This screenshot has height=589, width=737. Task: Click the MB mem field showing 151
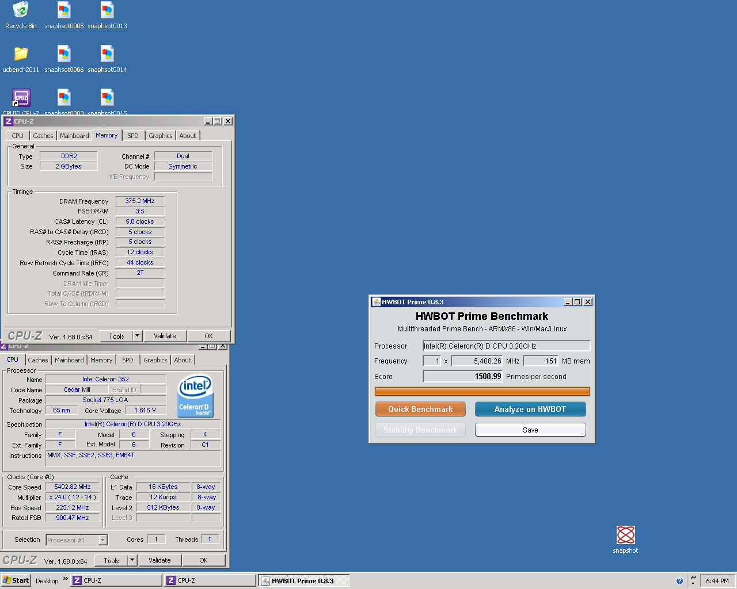coord(541,361)
